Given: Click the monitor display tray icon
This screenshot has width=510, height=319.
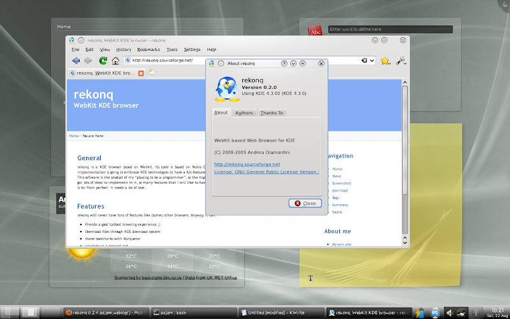Looking at the screenshot, I should pyautogui.click(x=435, y=313).
